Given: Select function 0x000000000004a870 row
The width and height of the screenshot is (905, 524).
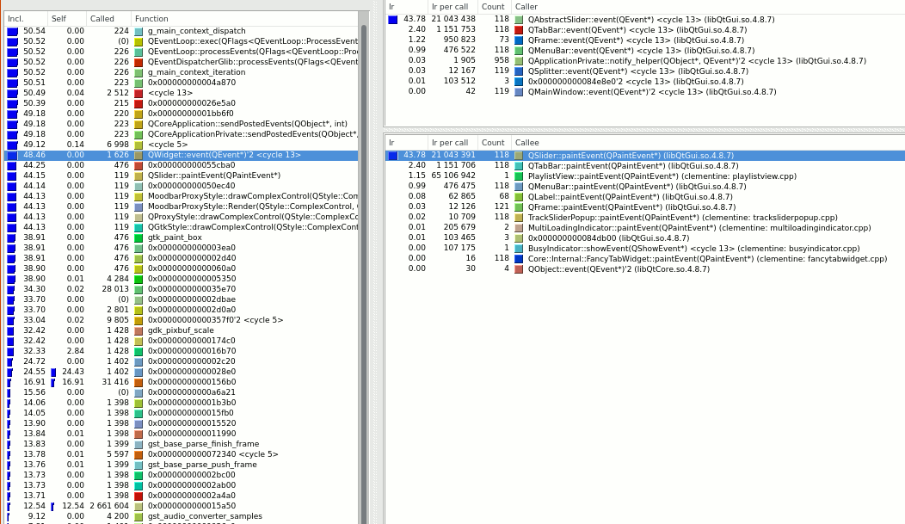Looking at the screenshot, I should 182,83.
